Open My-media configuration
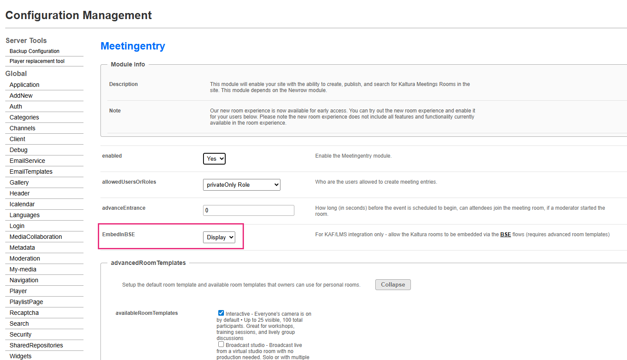The image size is (627, 360). coord(23,269)
